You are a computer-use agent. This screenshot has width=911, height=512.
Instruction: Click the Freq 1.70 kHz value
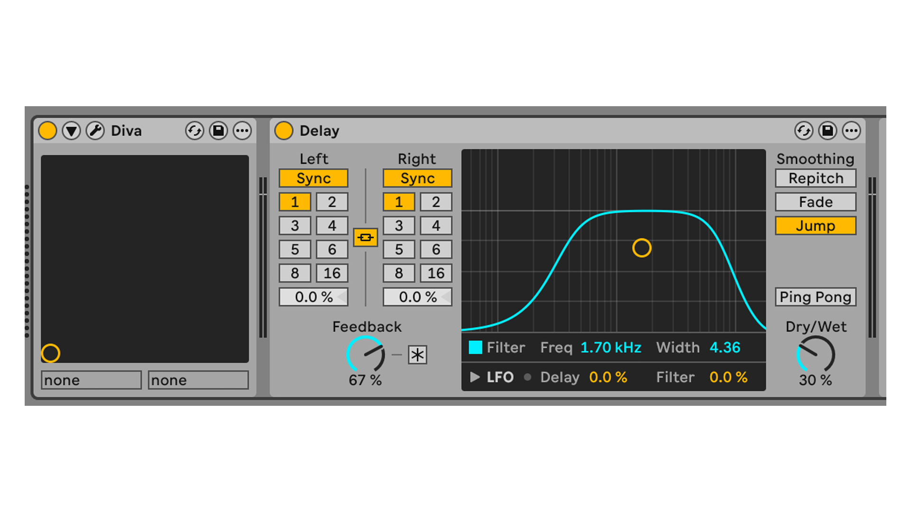coord(611,347)
